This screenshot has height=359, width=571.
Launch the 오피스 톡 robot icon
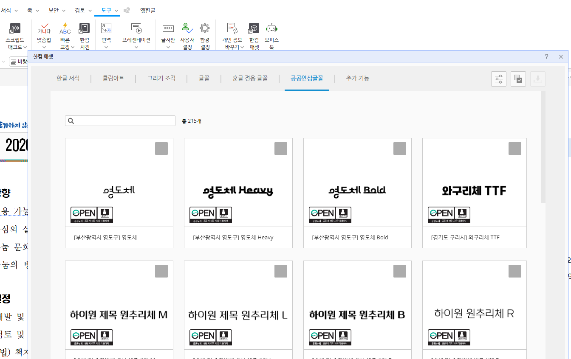271,28
